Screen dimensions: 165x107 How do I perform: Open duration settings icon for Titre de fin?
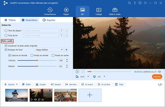point(66,35)
